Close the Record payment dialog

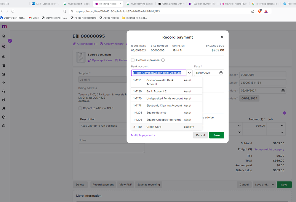pyautogui.click(x=222, y=37)
